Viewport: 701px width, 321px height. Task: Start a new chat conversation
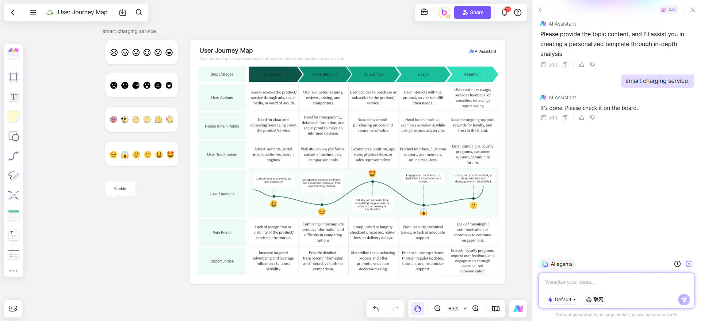coord(689,264)
